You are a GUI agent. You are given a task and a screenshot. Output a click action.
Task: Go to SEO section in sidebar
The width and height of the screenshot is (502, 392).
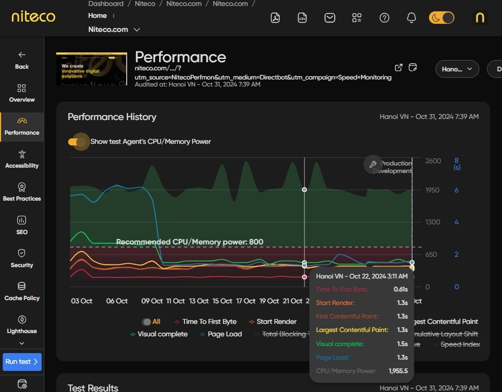click(22, 225)
